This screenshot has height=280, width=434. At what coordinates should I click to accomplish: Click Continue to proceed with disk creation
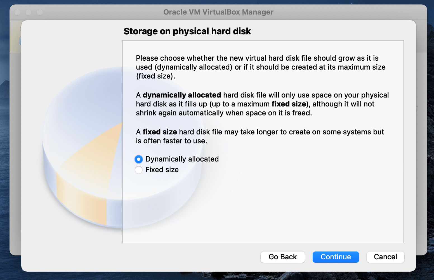pos(336,257)
